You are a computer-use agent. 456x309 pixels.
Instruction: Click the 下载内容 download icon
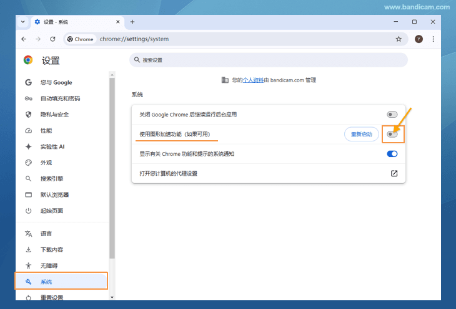tap(28, 250)
